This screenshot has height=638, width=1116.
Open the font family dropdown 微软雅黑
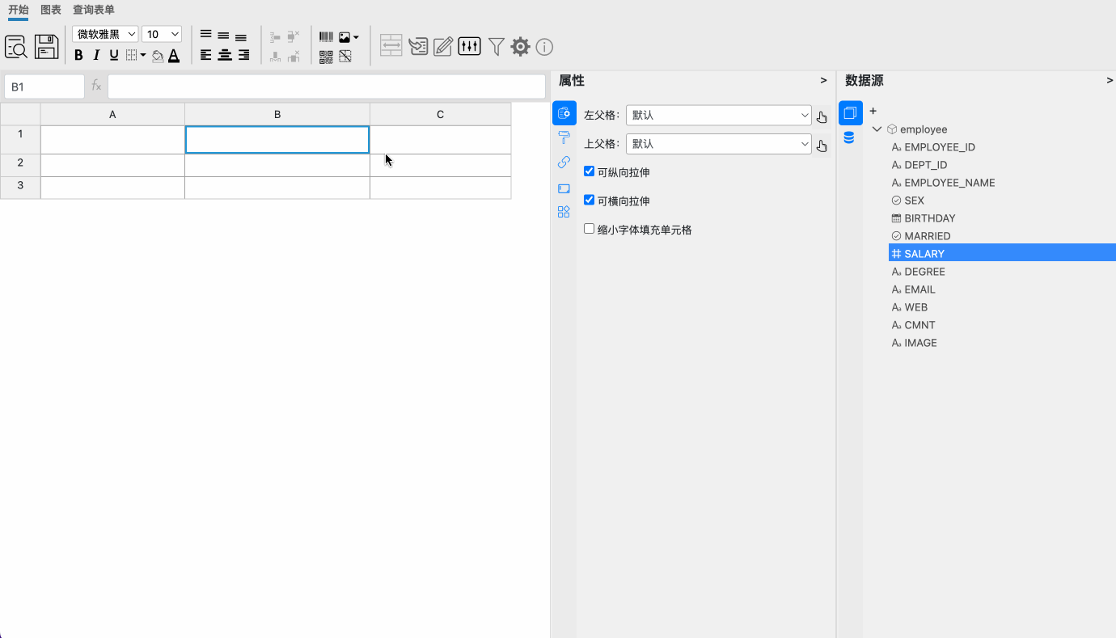[x=105, y=34]
